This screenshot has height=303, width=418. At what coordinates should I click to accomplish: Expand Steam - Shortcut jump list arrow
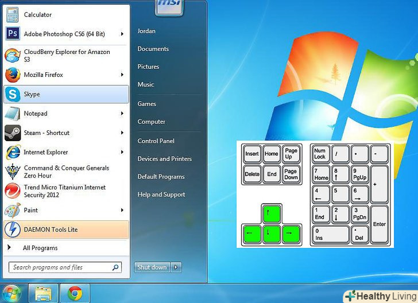[122, 133]
